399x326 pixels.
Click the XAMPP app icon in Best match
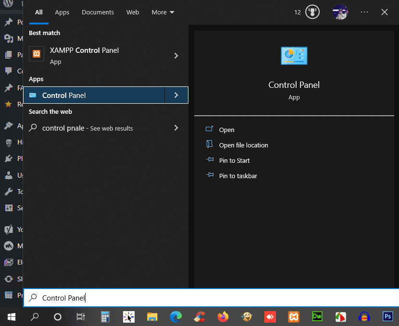[x=37, y=54]
